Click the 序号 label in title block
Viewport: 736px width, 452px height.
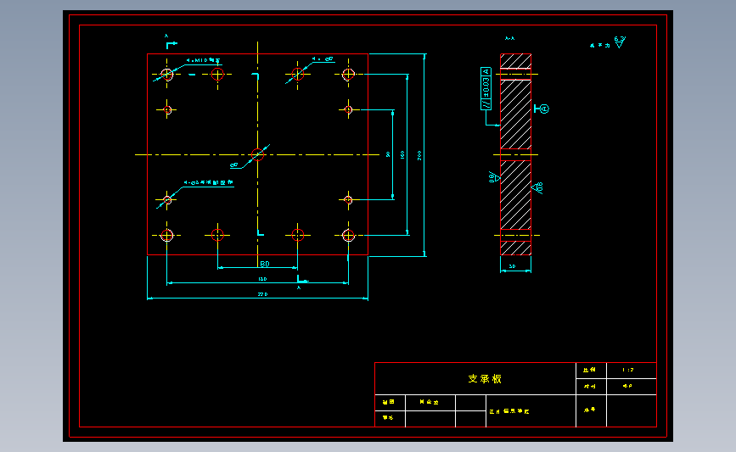coord(589,410)
